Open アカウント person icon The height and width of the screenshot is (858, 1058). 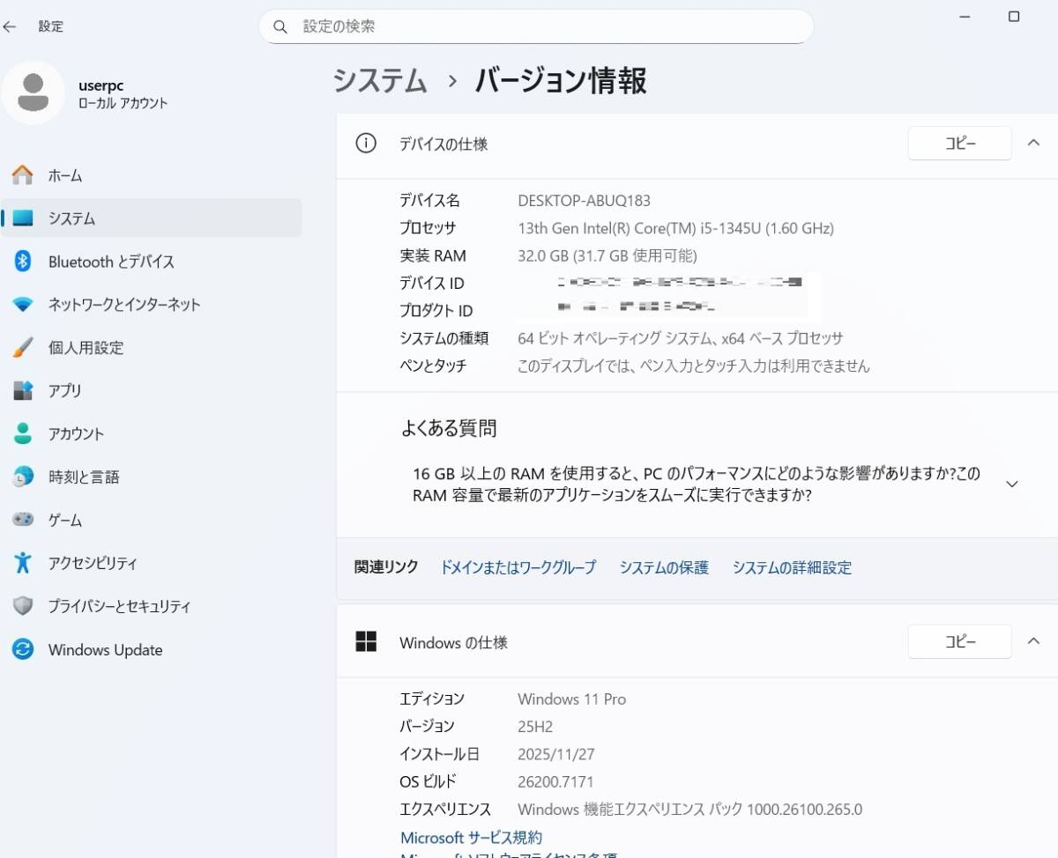[x=23, y=433]
